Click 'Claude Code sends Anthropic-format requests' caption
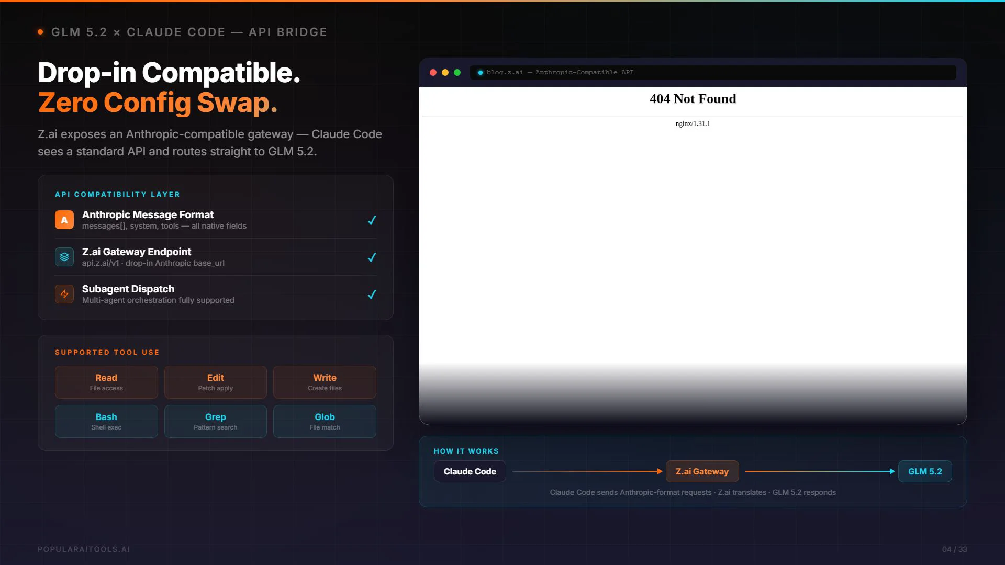Image resolution: width=1005 pixels, height=565 pixels. tap(693, 492)
